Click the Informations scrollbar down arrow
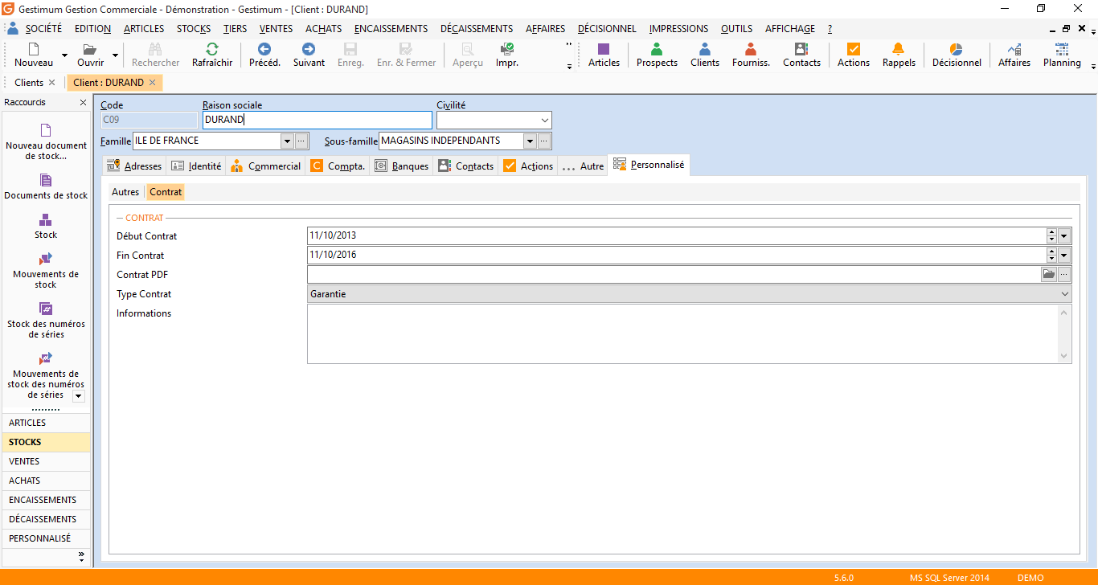This screenshot has height=585, width=1098. point(1065,356)
